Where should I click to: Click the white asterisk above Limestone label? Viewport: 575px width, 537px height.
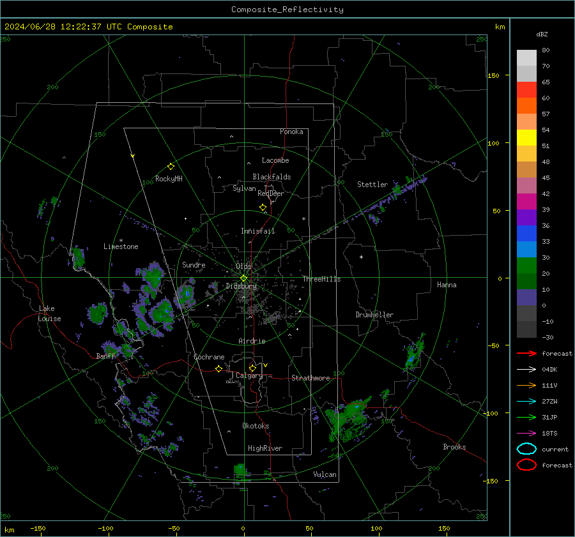click(121, 241)
